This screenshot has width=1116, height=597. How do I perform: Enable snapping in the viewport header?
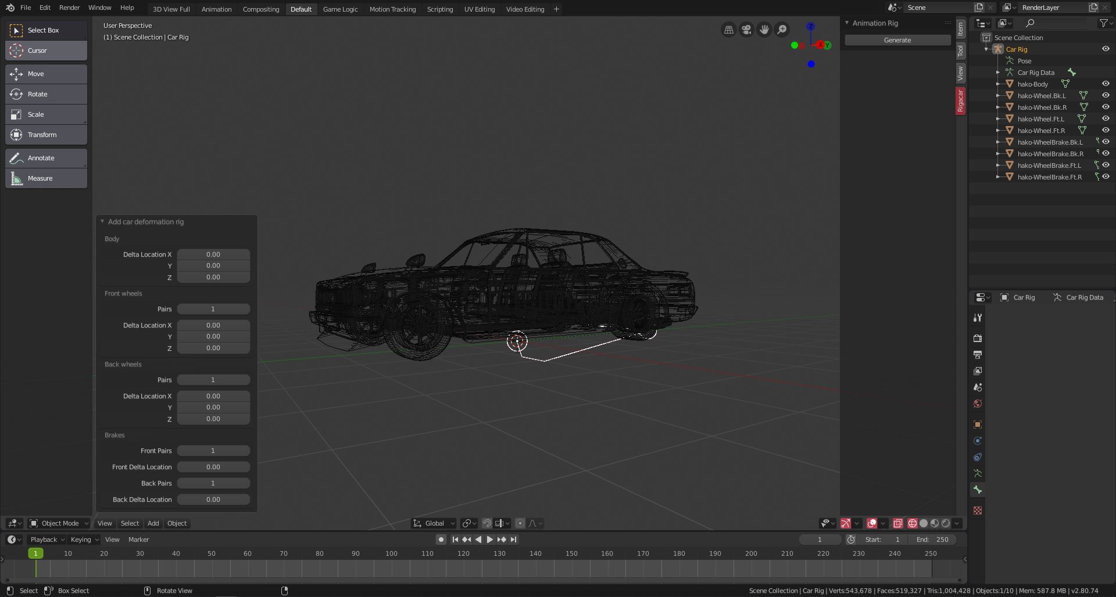point(487,523)
